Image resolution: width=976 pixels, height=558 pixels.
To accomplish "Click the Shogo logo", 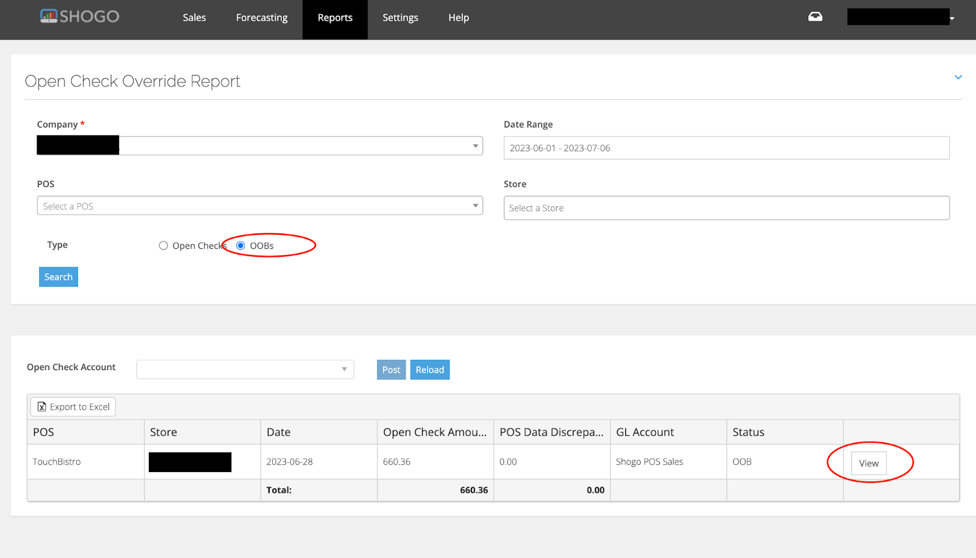I will pyautogui.click(x=79, y=16).
